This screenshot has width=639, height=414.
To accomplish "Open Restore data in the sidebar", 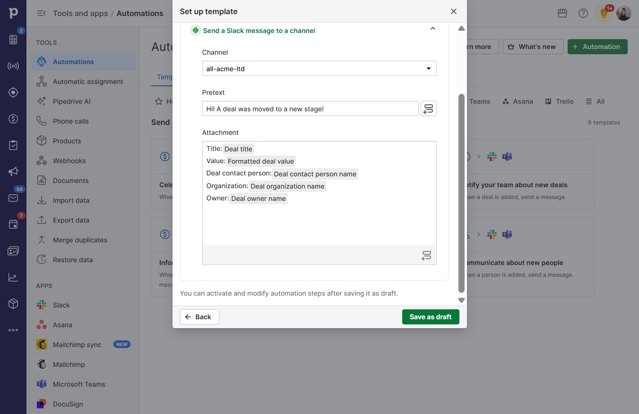I will pyautogui.click(x=83, y=260).
